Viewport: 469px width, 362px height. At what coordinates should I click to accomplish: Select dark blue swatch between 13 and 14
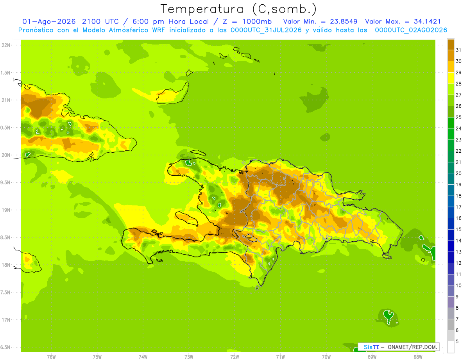click(x=451, y=246)
